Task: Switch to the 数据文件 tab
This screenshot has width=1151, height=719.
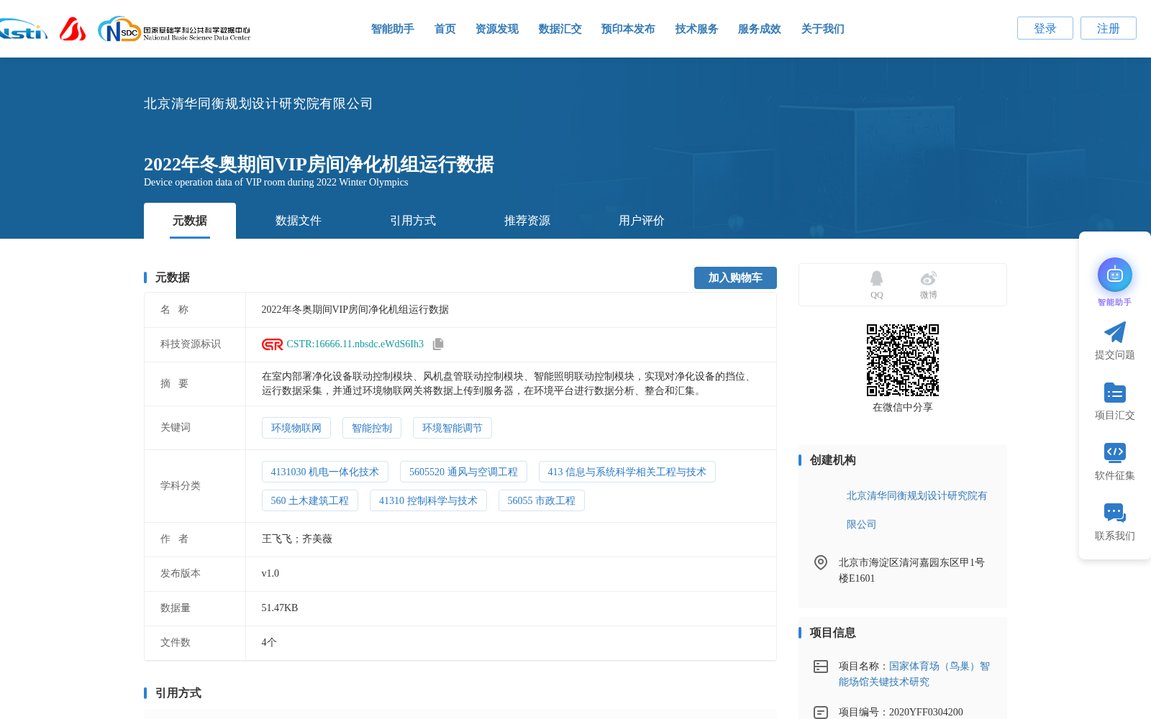Action: point(298,221)
